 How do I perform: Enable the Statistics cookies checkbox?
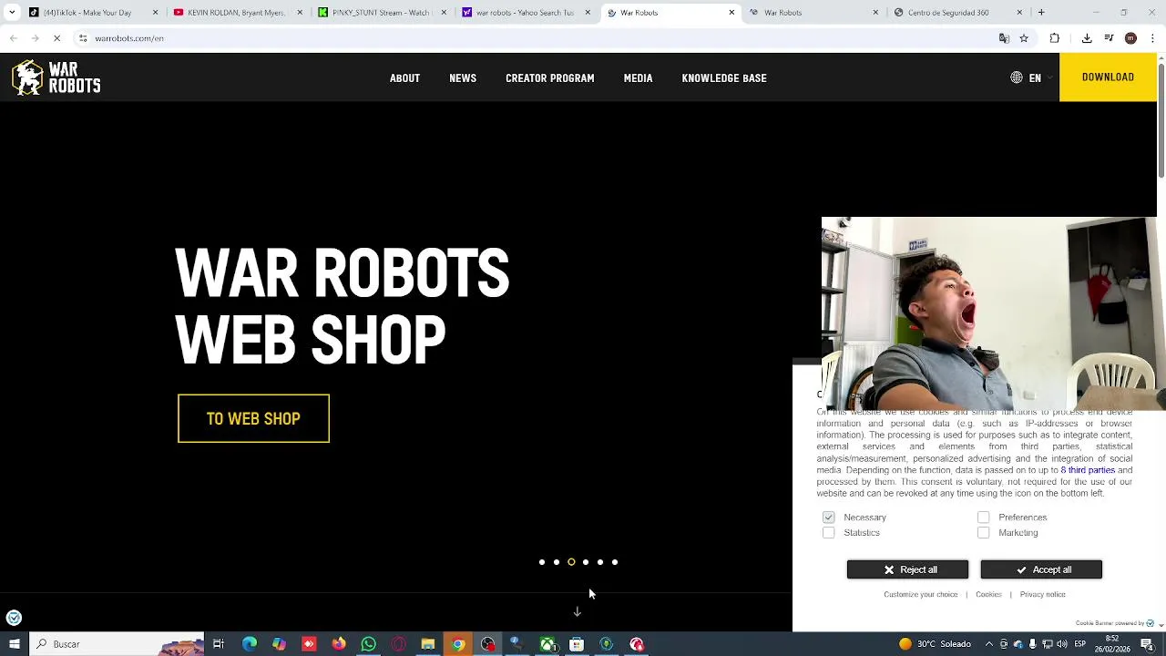point(828,533)
